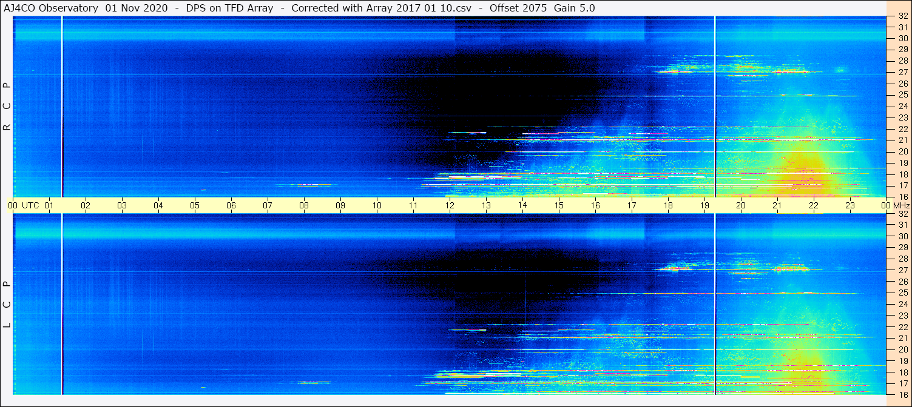Viewport: 912px width, 407px height.
Task: Click 'Gain 5.0' in the title
Action: 575,8
